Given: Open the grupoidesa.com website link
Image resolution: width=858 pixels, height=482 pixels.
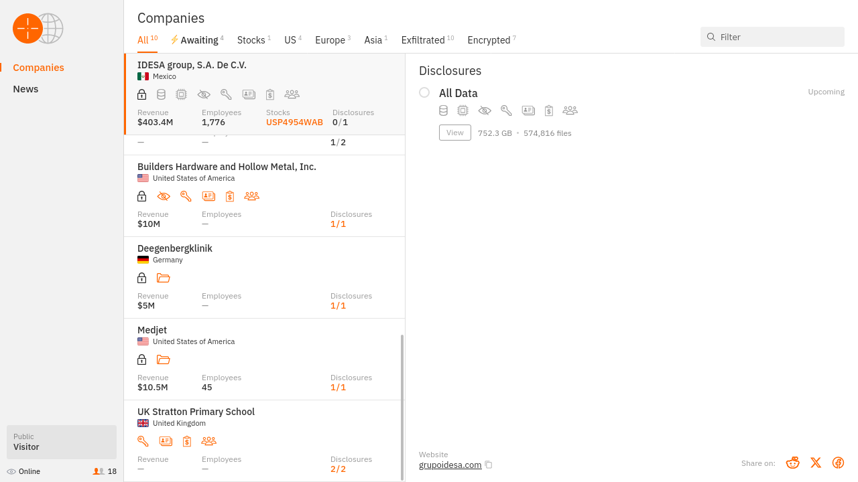Looking at the screenshot, I should pyautogui.click(x=450, y=465).
